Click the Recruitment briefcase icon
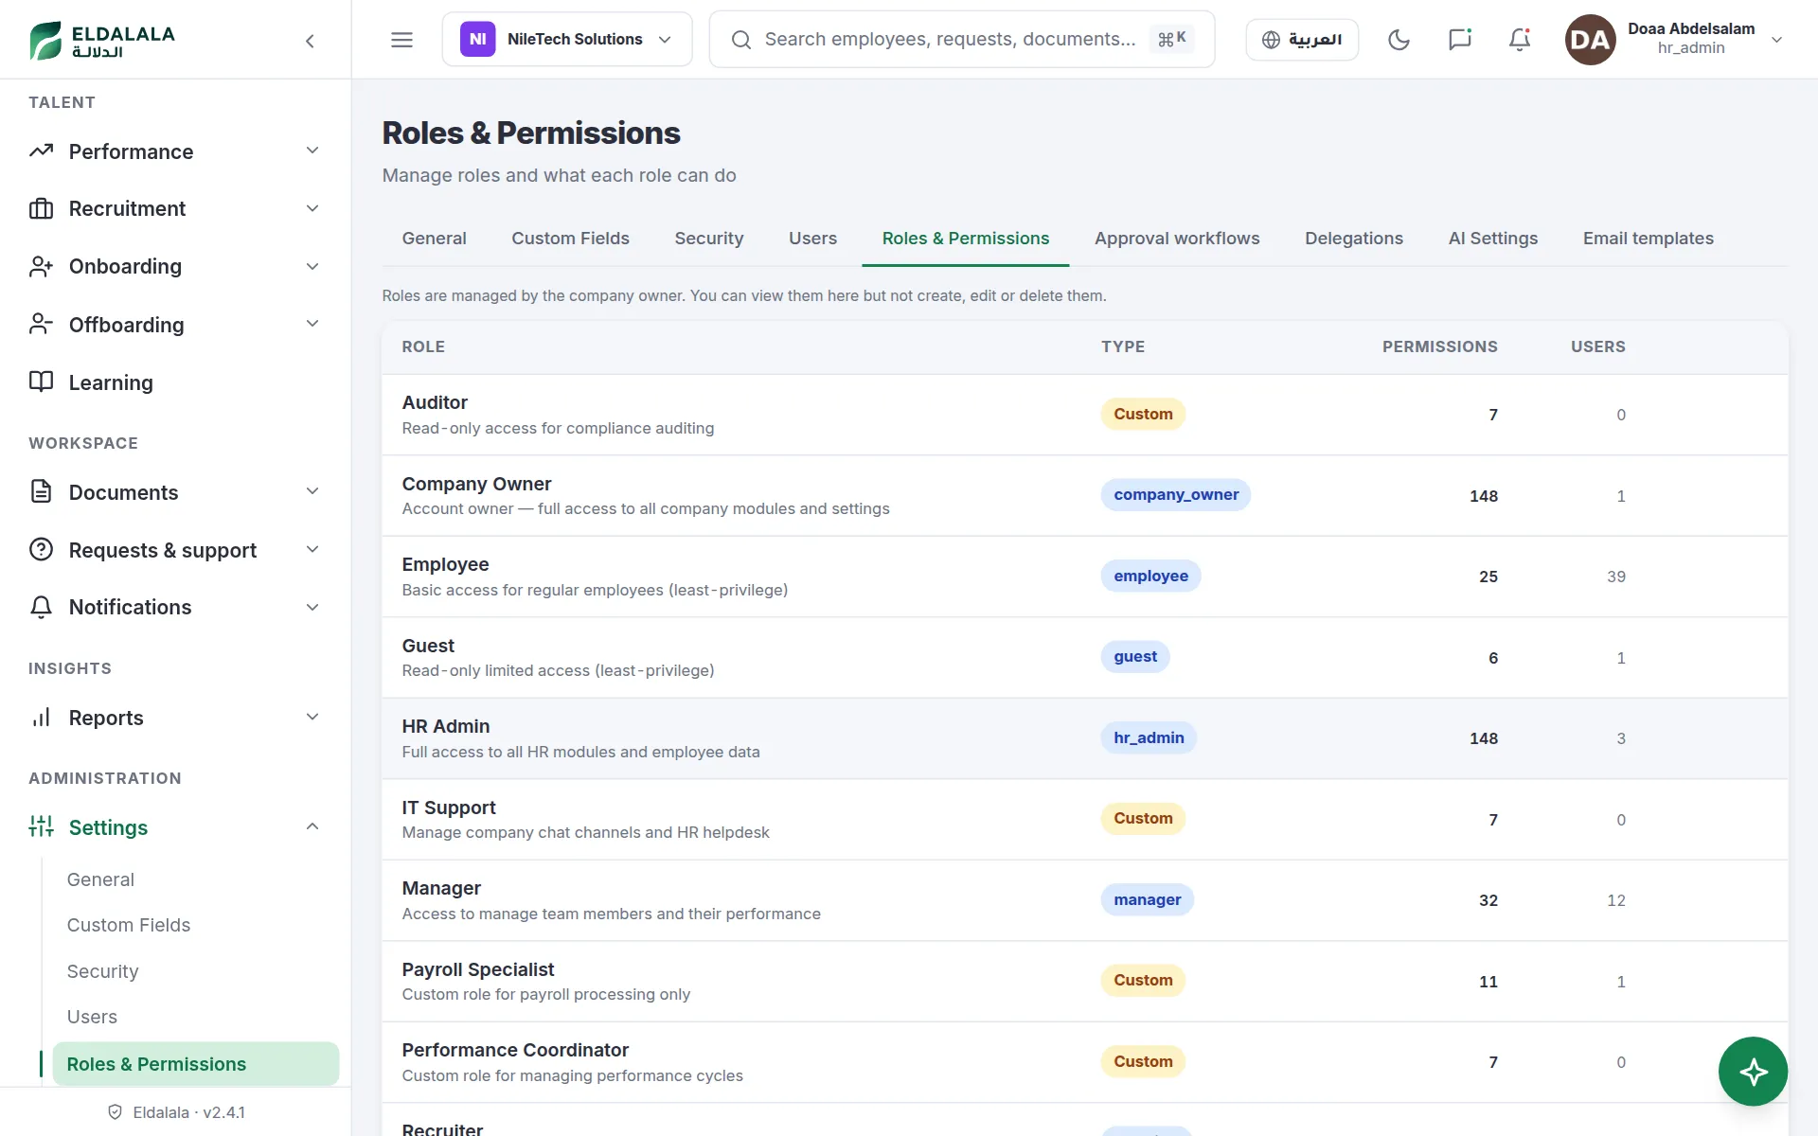1818x1136 pixels. click(x=41, y=208)
